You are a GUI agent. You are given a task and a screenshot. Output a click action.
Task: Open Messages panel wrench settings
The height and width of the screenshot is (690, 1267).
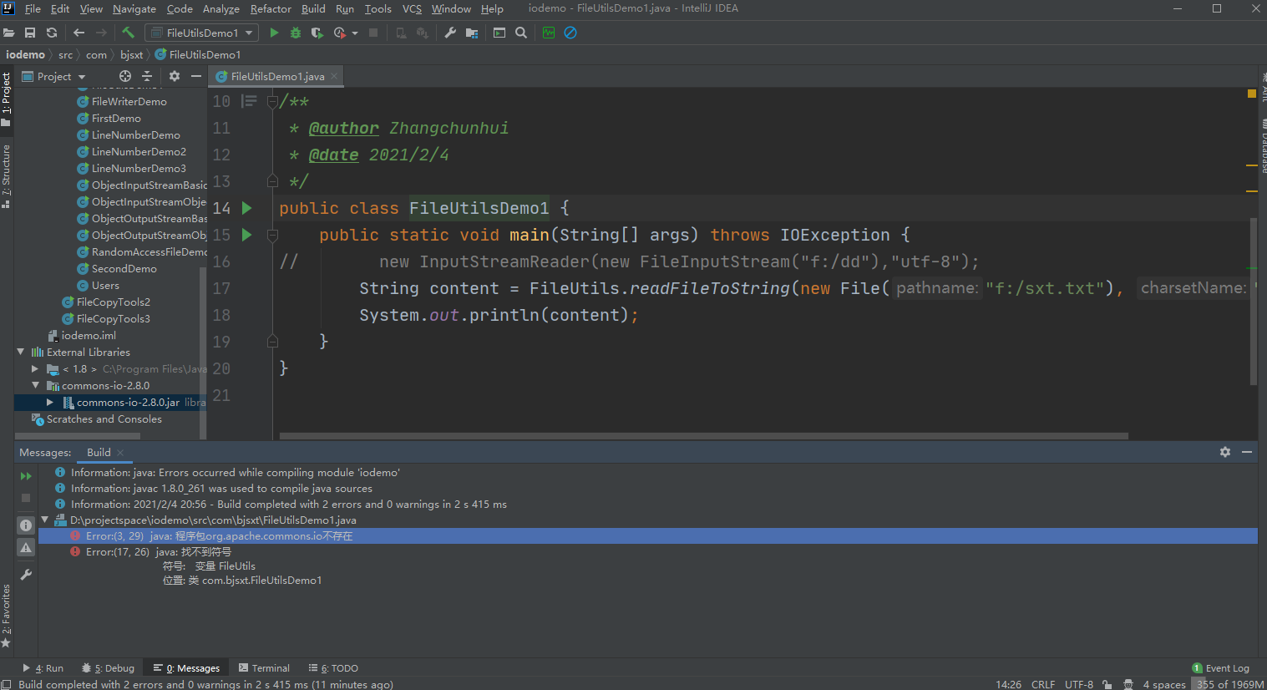26,575
